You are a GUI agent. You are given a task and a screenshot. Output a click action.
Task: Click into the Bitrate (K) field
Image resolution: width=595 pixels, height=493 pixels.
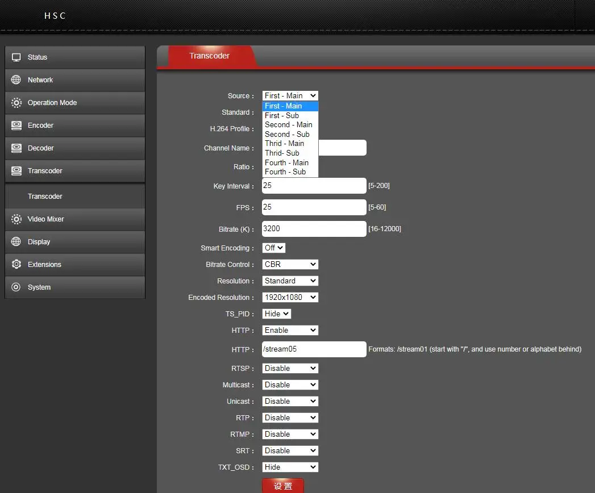pyautogui.click(x=314, y=229)
